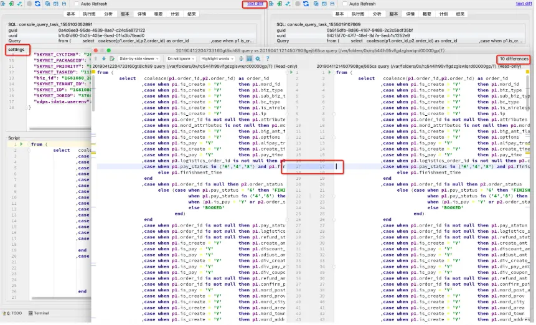Click layout icon in left panel toolbar
Screen dimensions: 536x325
(56, 4)
